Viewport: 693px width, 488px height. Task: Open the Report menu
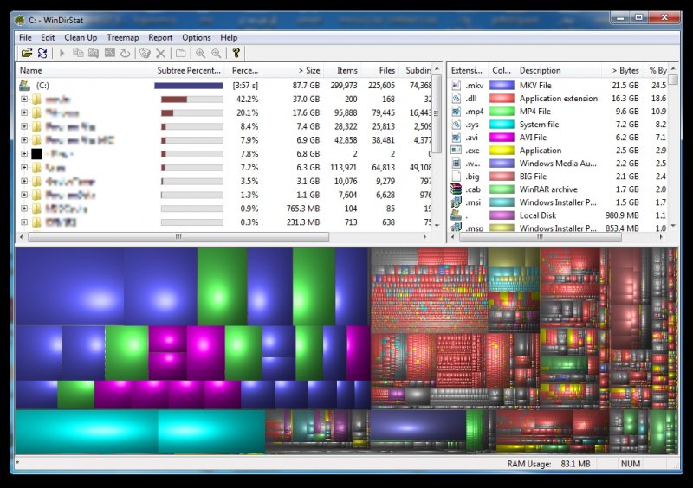coord(160,37)
